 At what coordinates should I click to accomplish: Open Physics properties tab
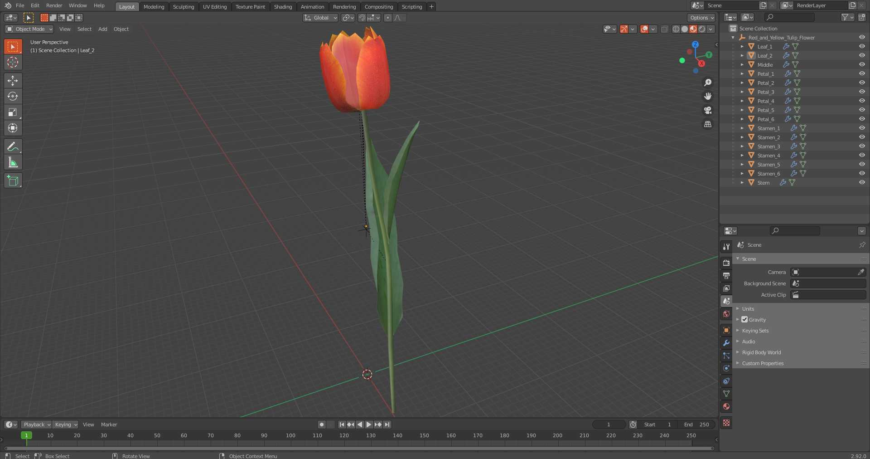coord(726,368)
